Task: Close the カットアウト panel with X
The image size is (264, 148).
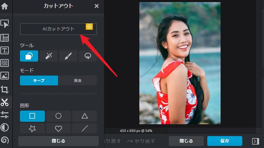Action: tap(97, 6)
